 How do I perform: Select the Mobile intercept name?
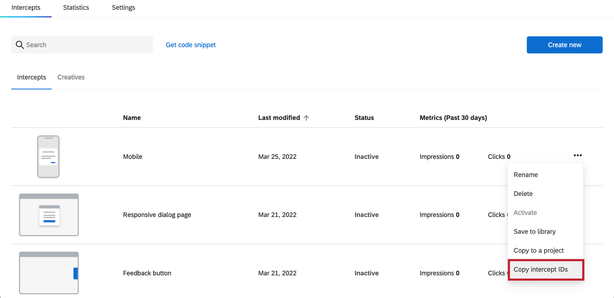point(133,157)
